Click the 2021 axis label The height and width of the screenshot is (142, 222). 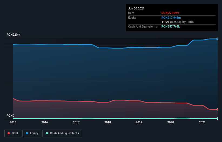click(202, 122)
